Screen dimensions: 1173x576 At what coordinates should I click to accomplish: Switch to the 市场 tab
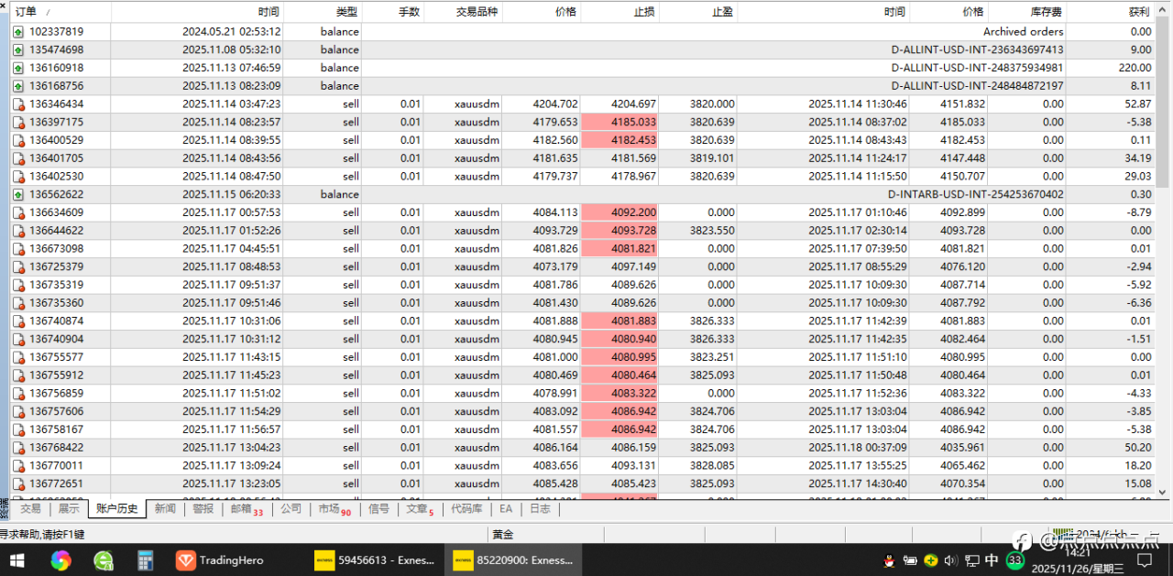pyautogui.click(x=334, y=509)
